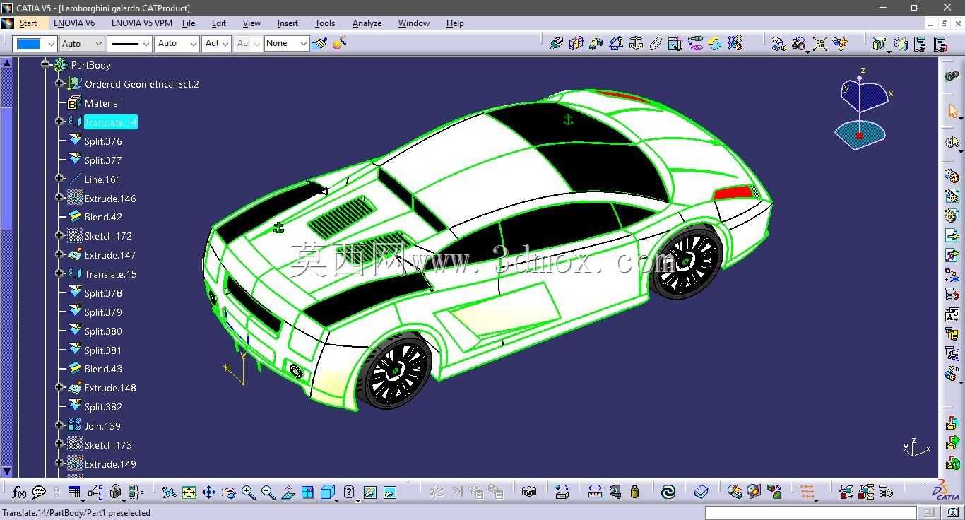
Task: Click the Zoom Out magnifier
Action: [x=268, y=492]
